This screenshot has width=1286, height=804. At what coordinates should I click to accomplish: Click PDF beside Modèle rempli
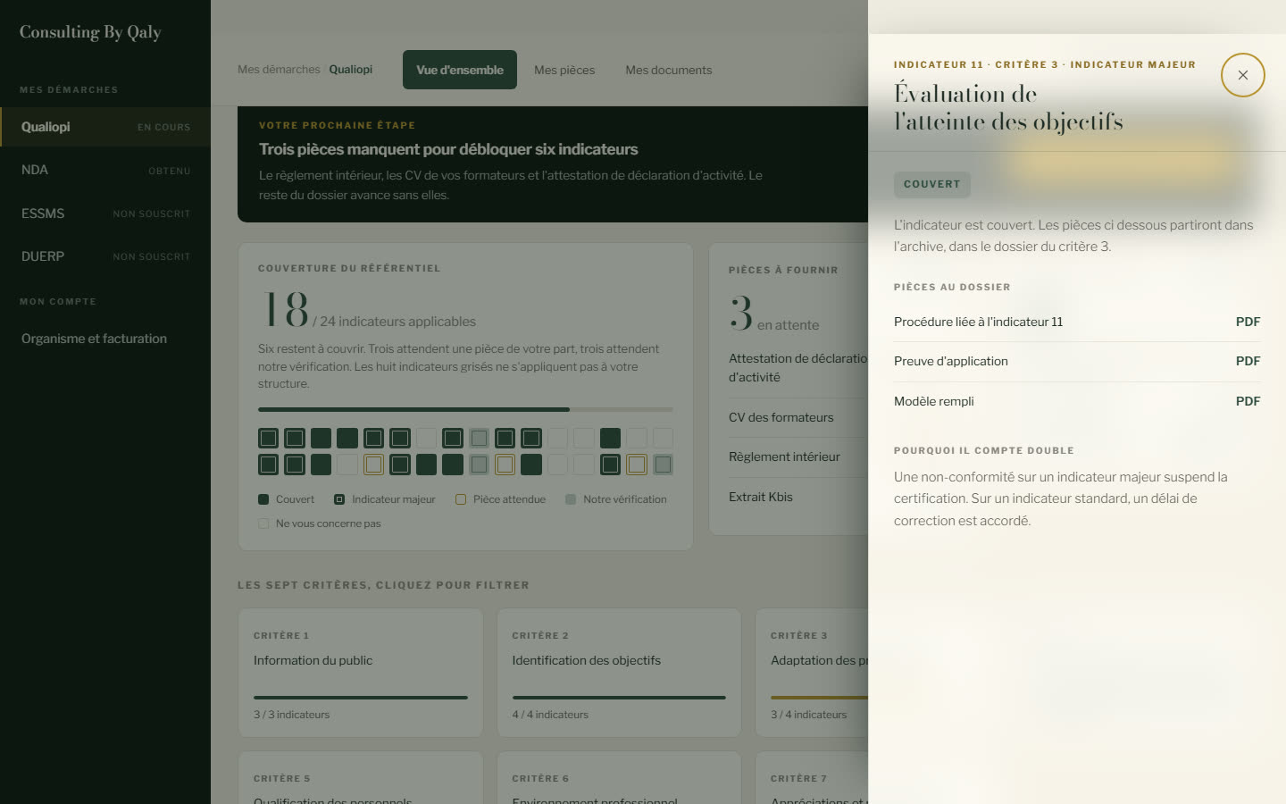[1248, 401]
